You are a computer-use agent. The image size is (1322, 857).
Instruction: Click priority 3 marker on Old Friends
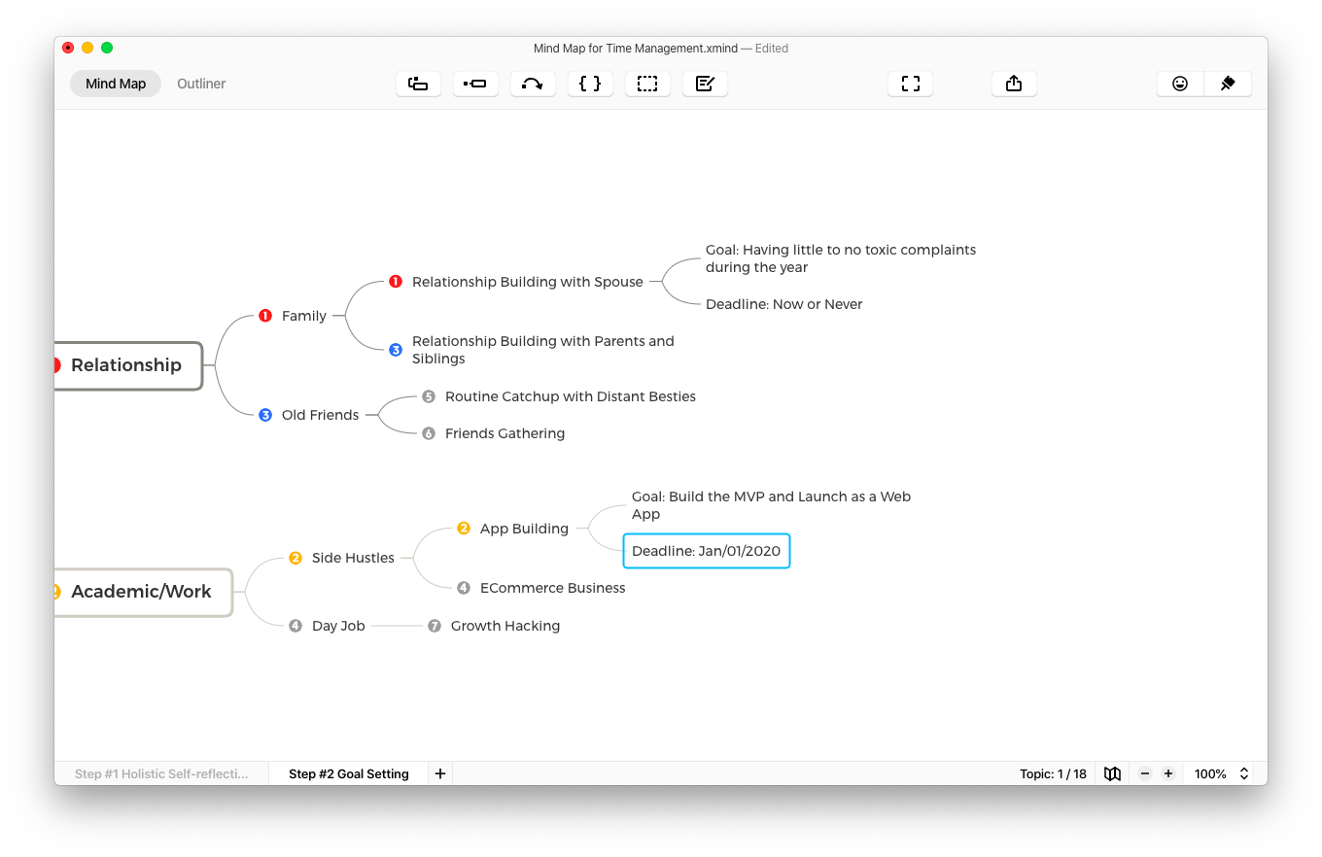click(x=265, y=415)
